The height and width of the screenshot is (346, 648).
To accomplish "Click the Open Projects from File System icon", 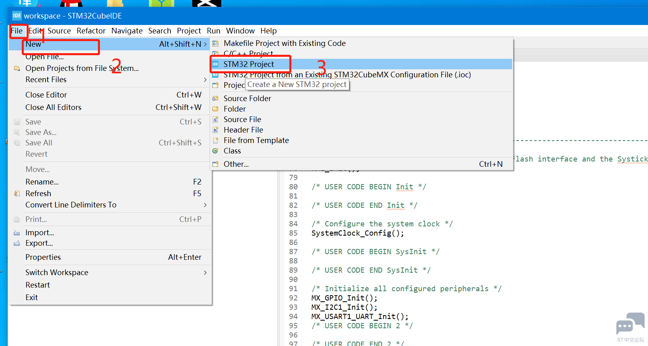I will (x=17, y=68).
